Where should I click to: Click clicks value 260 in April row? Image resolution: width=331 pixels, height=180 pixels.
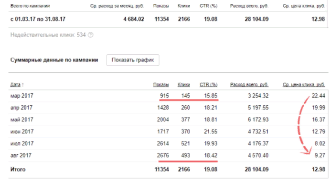coord(185,108)
